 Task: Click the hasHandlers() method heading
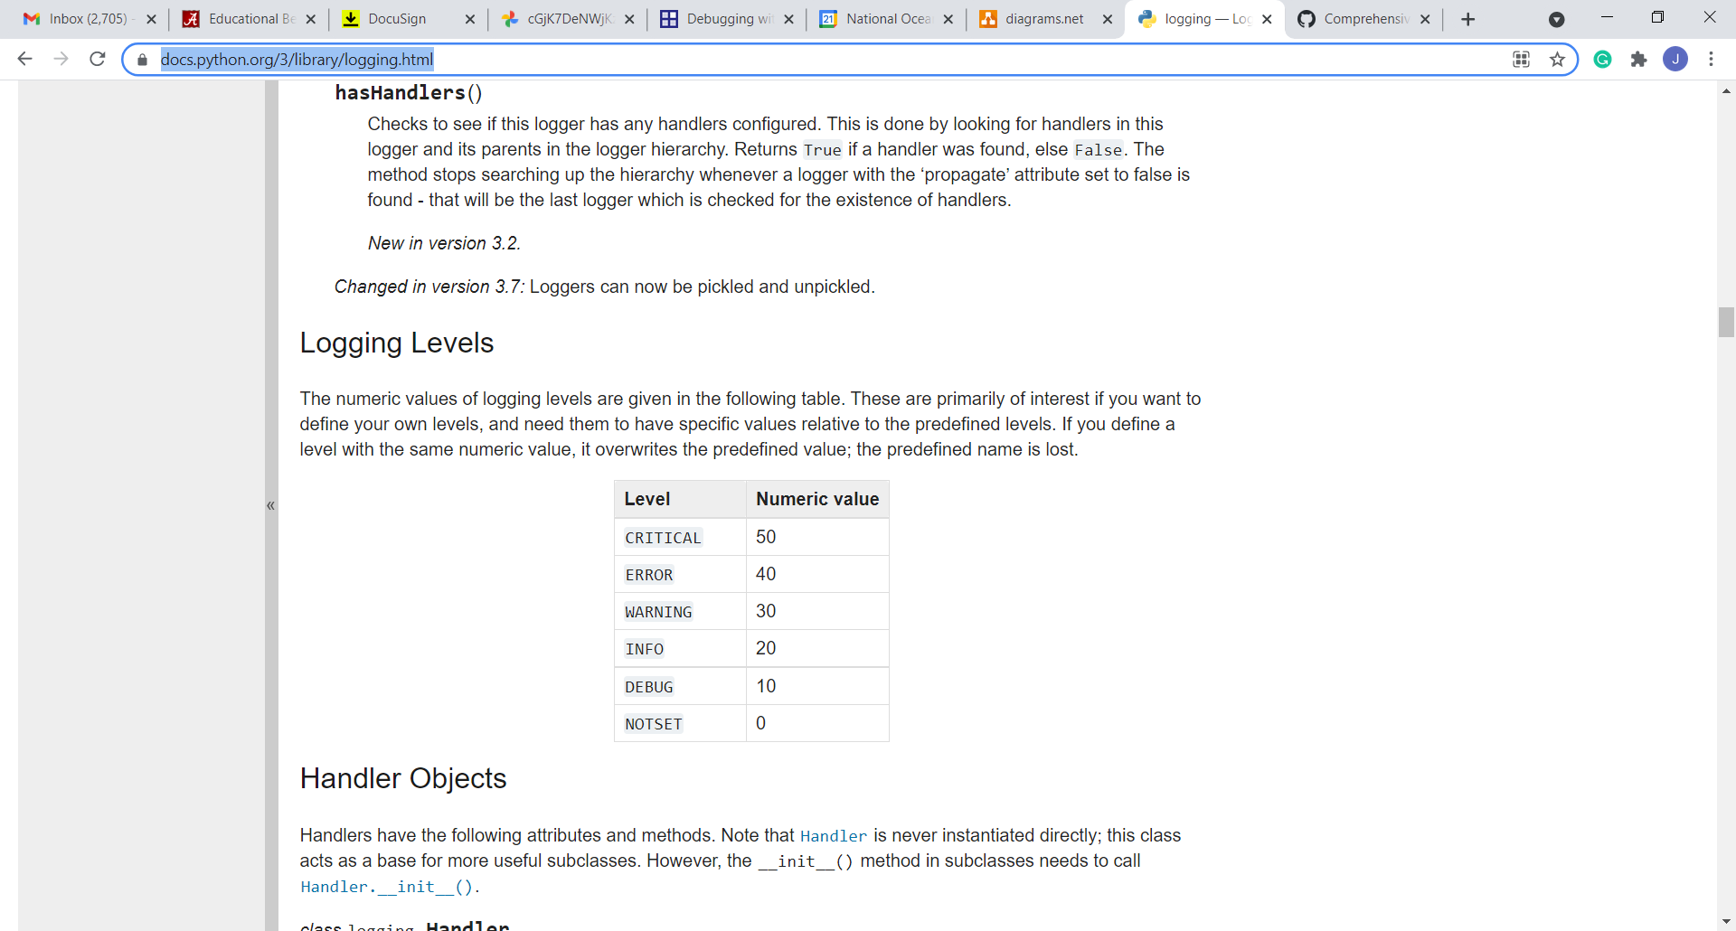point(409,92)
